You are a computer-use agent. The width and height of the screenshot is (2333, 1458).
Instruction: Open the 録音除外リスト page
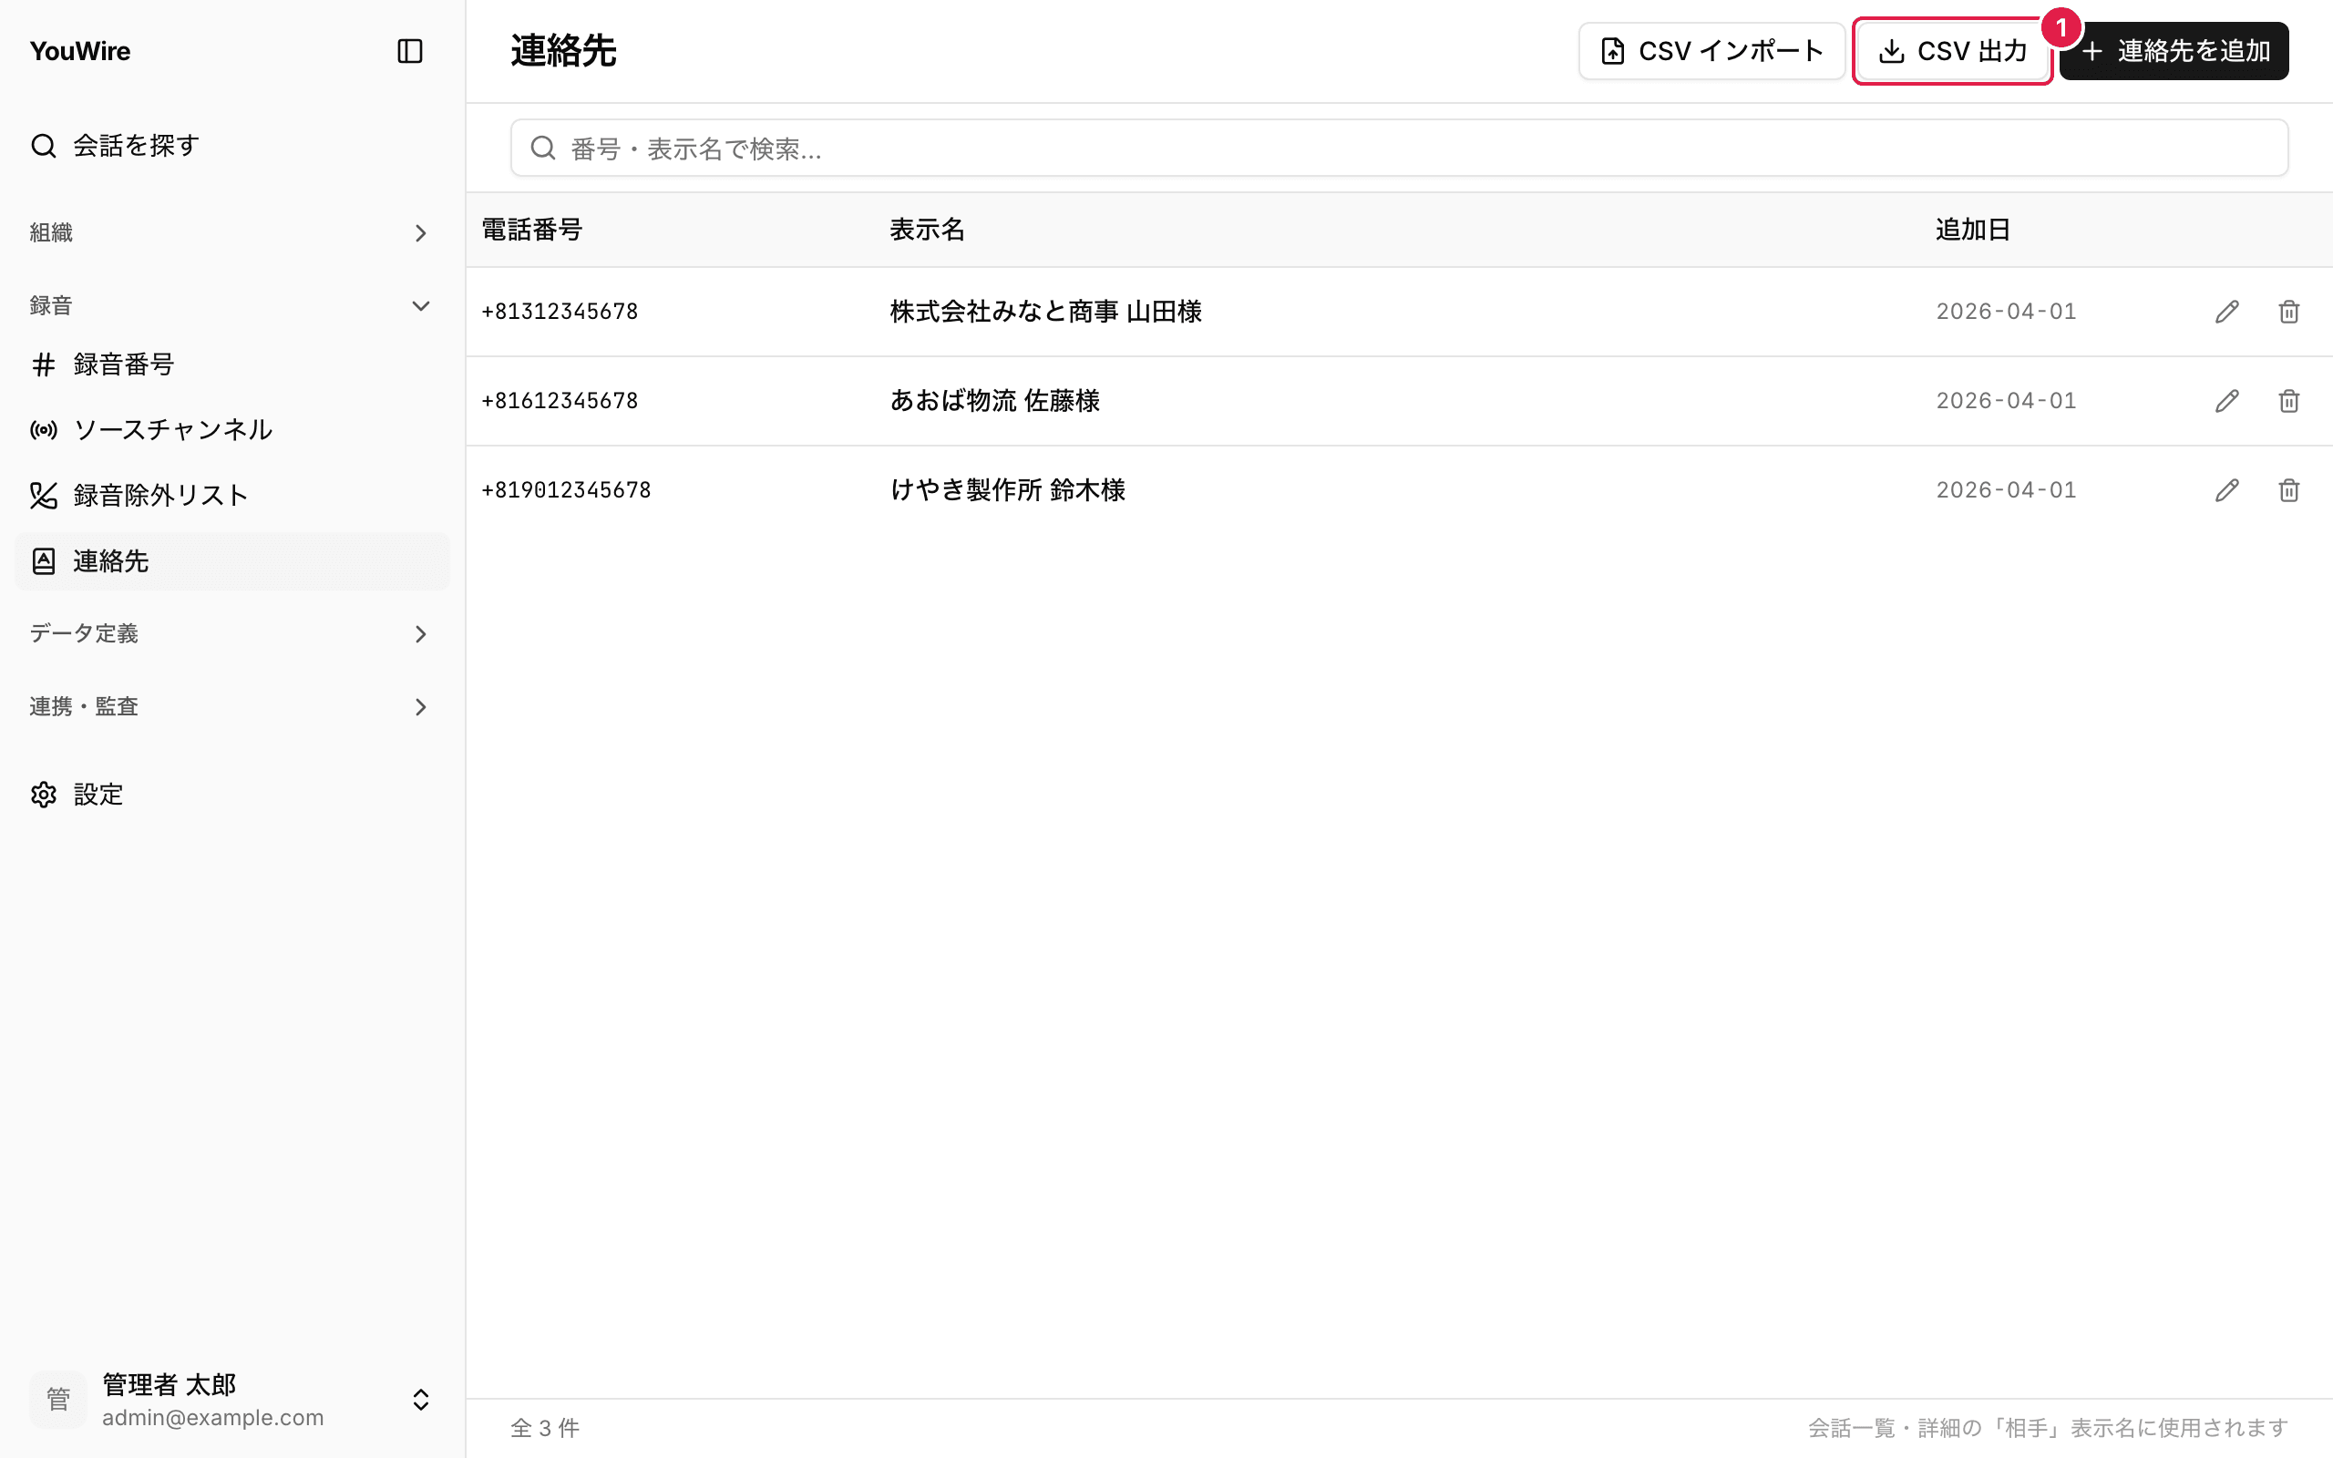tap(231, 496)
